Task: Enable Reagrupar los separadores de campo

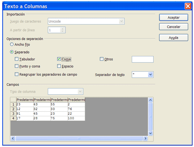Action: 17,74
